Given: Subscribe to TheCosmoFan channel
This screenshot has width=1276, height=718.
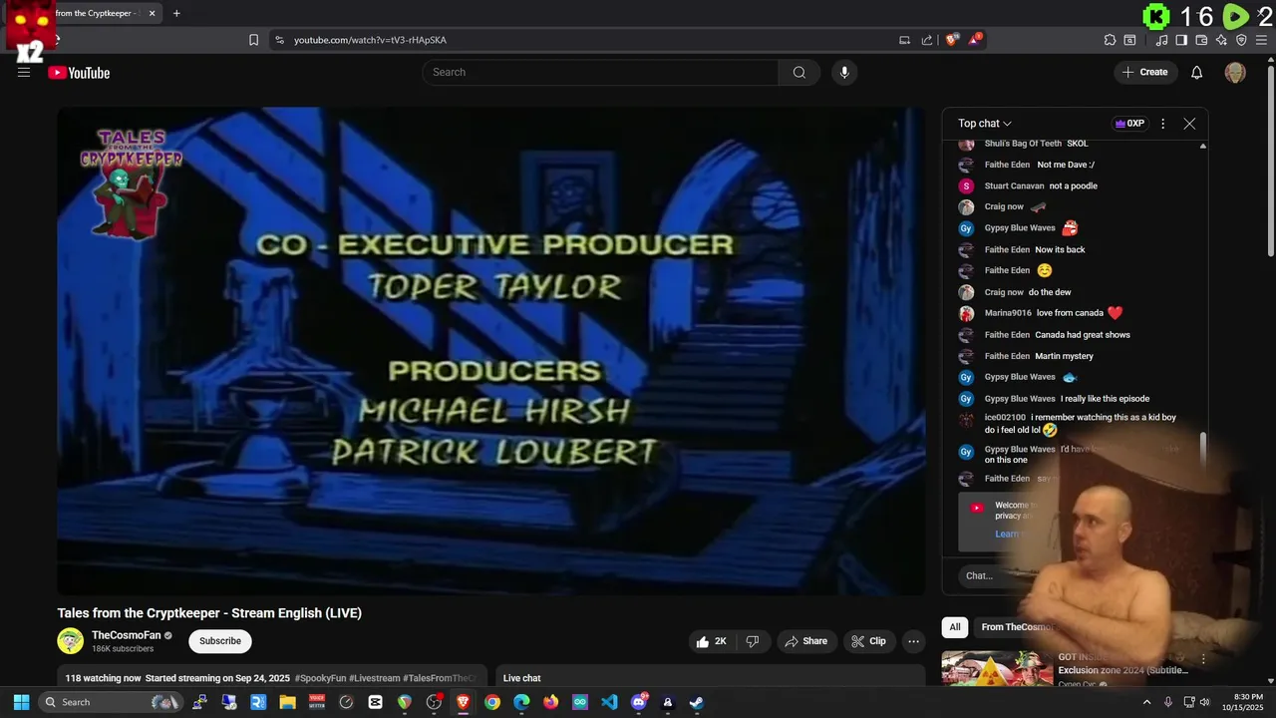Looking at the screenshot, I should pyautogui.click(x=220, y=641).
